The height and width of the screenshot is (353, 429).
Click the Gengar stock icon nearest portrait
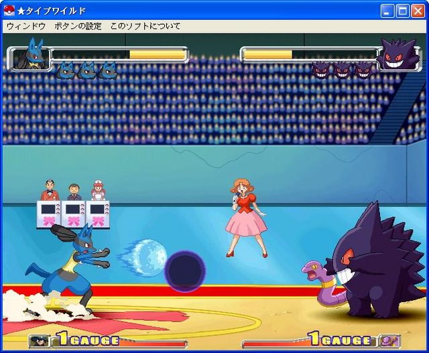pyautogui.click(x=363, y=70)
